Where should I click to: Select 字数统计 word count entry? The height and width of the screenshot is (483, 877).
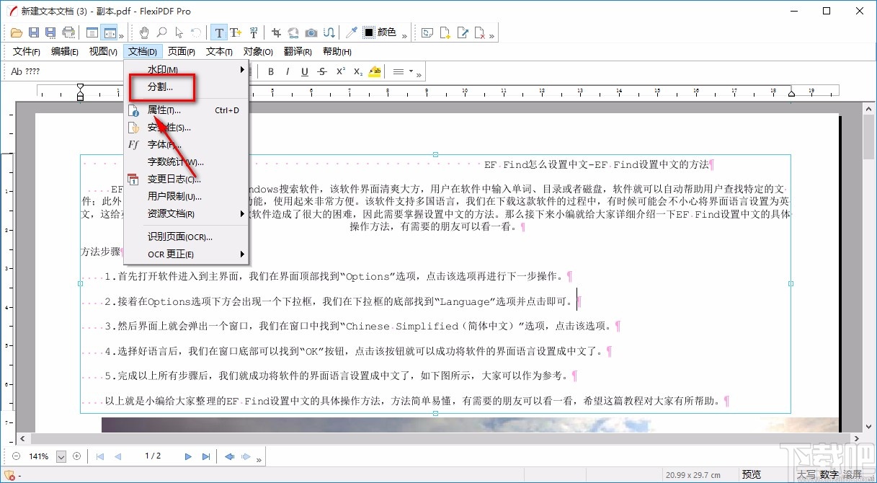click(x=187, y=162)
